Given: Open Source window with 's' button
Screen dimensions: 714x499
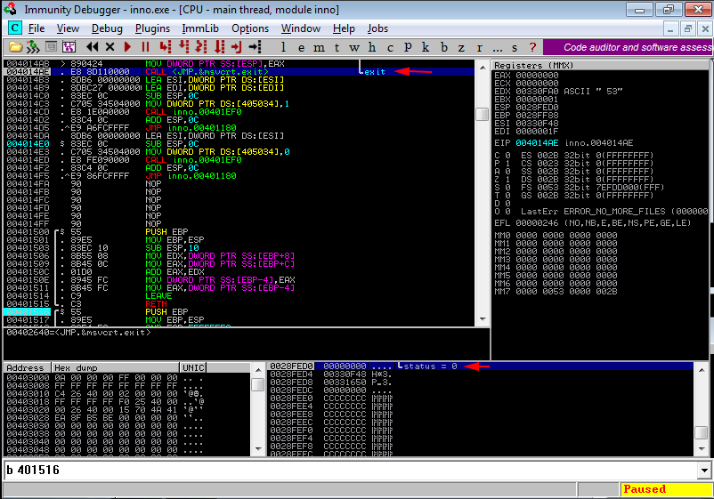Looking at the screenshot, I should pyautogui.click(x=515, y=47).
